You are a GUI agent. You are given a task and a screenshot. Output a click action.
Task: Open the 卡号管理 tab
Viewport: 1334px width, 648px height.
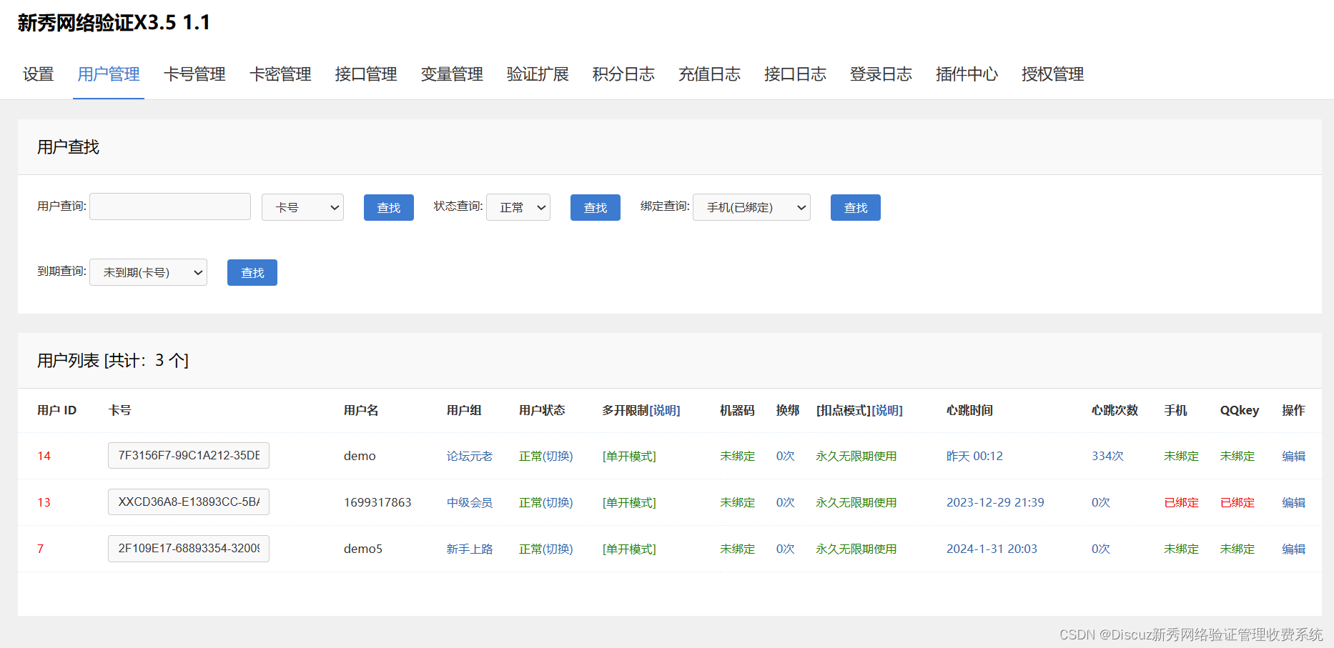point(194,74)
